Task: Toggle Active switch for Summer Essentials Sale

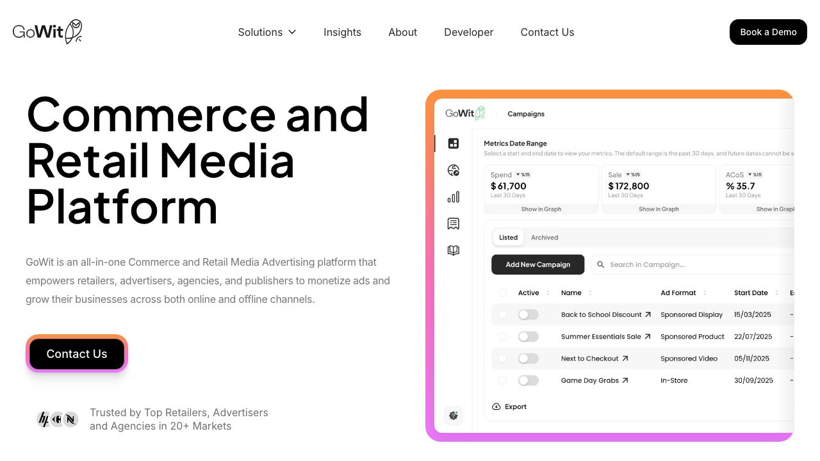Action: [529, 337]
